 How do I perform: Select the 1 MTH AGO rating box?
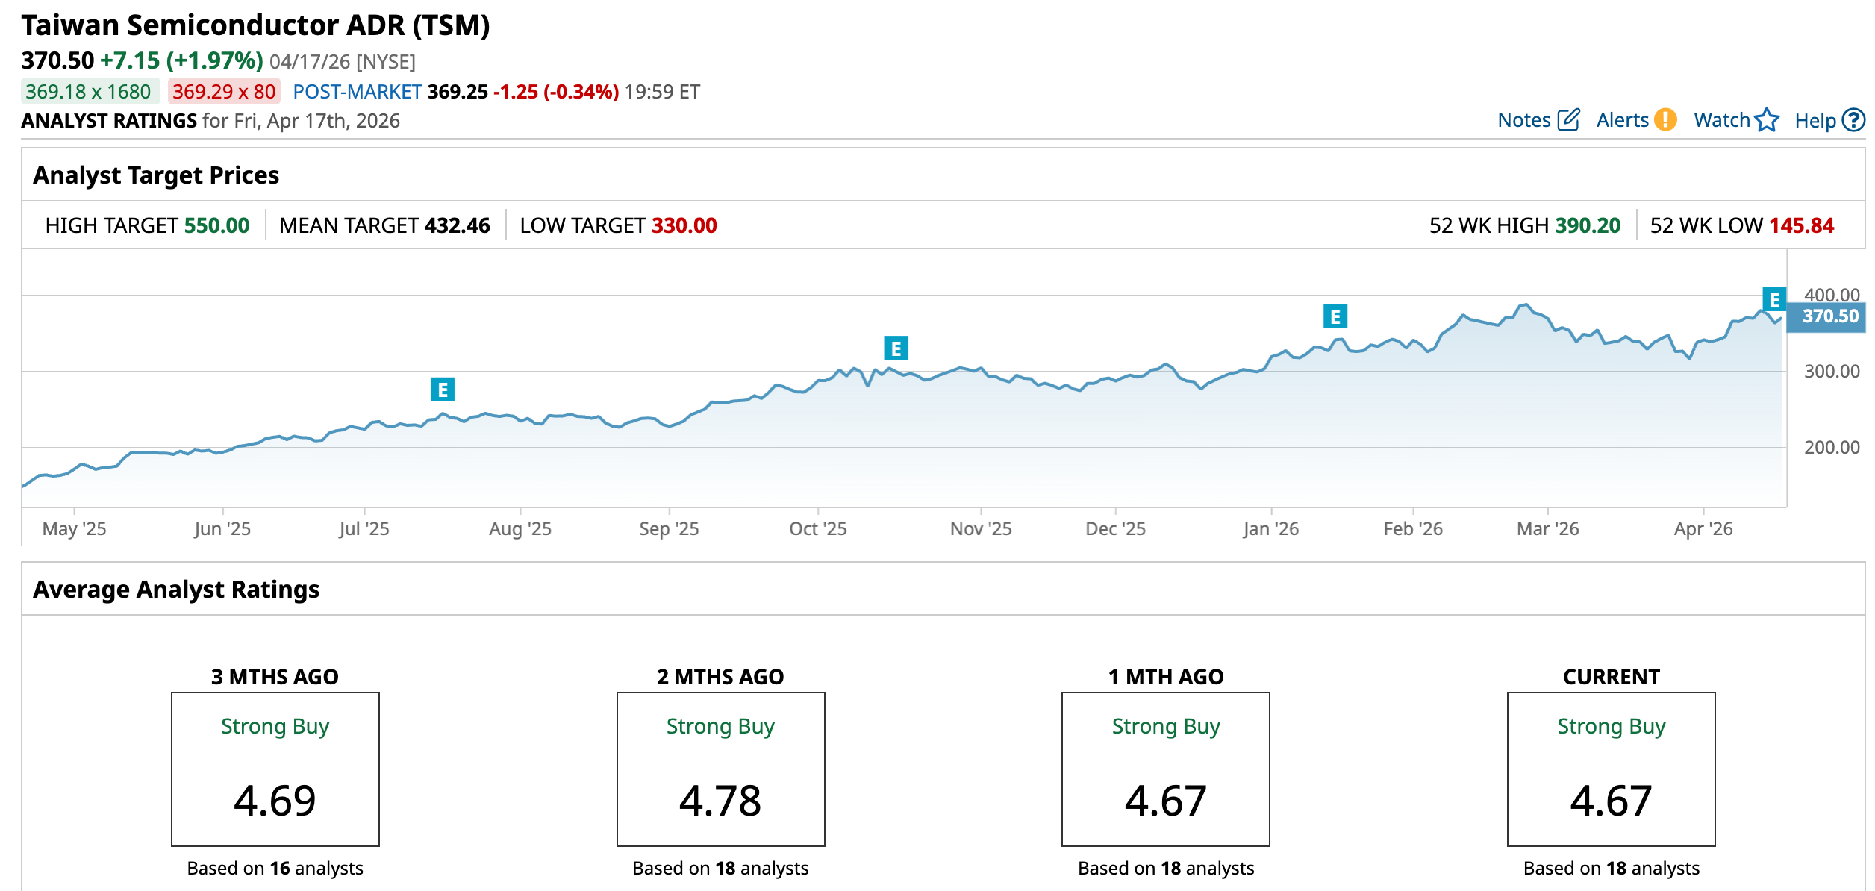tap(1165, 769)
